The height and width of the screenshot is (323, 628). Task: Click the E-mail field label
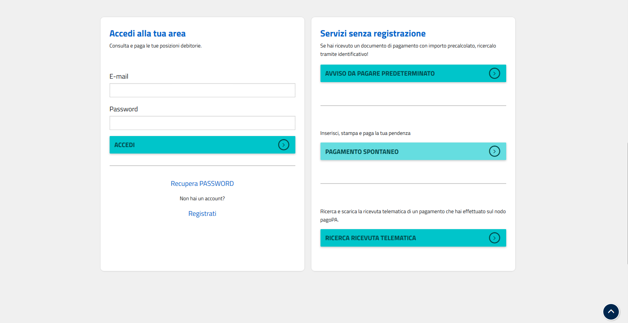pyautogui.click(x=119, y=76)
